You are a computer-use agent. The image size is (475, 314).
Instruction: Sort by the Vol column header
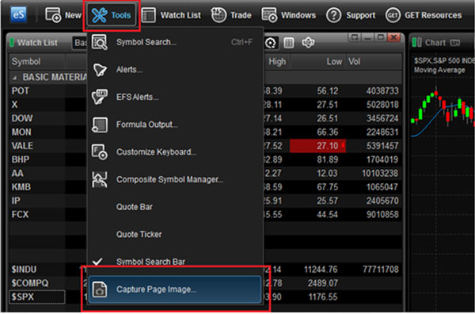point(374,62)
